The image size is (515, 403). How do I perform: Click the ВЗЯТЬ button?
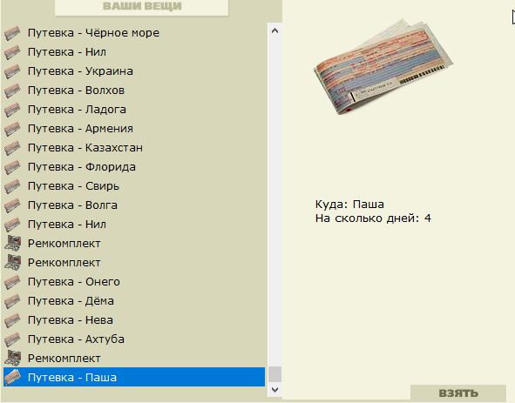click(x=458, y=393)
